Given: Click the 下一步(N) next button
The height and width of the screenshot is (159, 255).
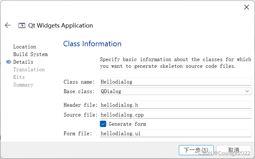Looking at the screenshot, I should tap(196, 150).
